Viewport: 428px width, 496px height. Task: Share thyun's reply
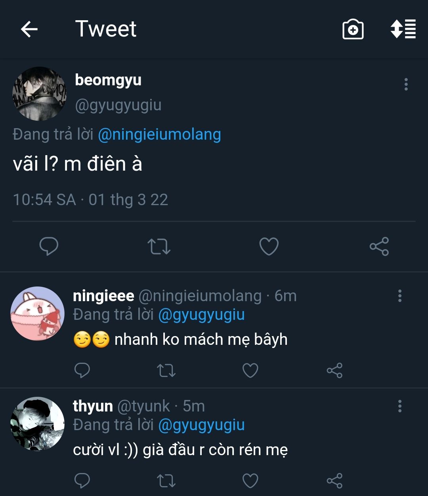coord(334,481)
